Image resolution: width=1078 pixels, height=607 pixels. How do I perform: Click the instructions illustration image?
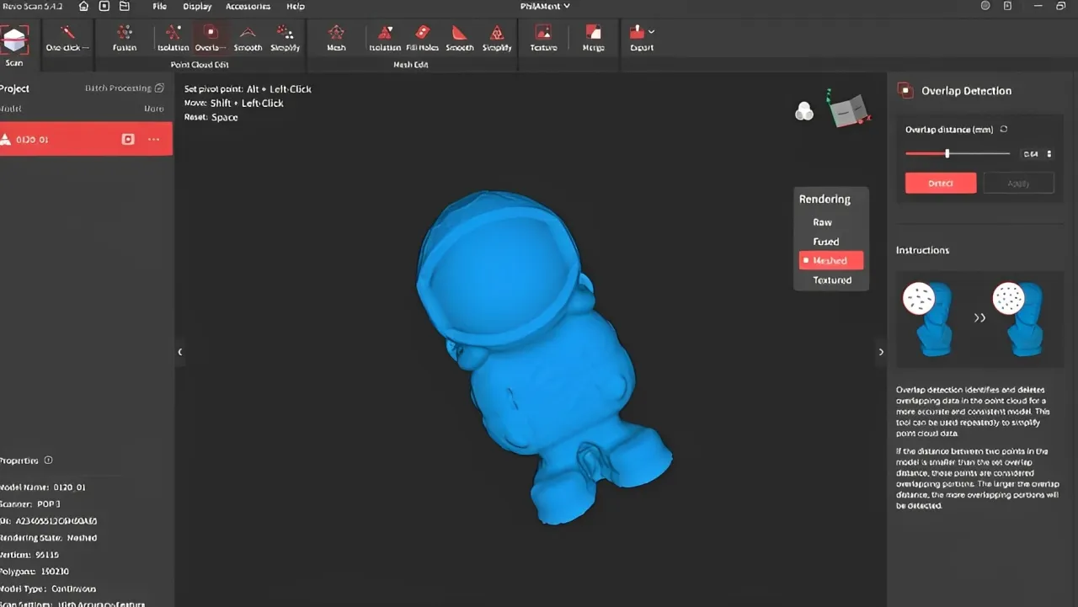coord(979,318)
